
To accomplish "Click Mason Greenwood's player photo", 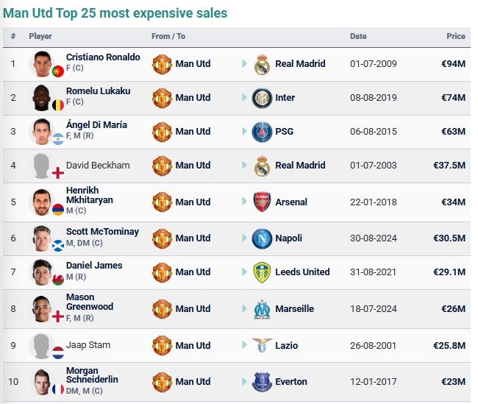I will (42, 309).
